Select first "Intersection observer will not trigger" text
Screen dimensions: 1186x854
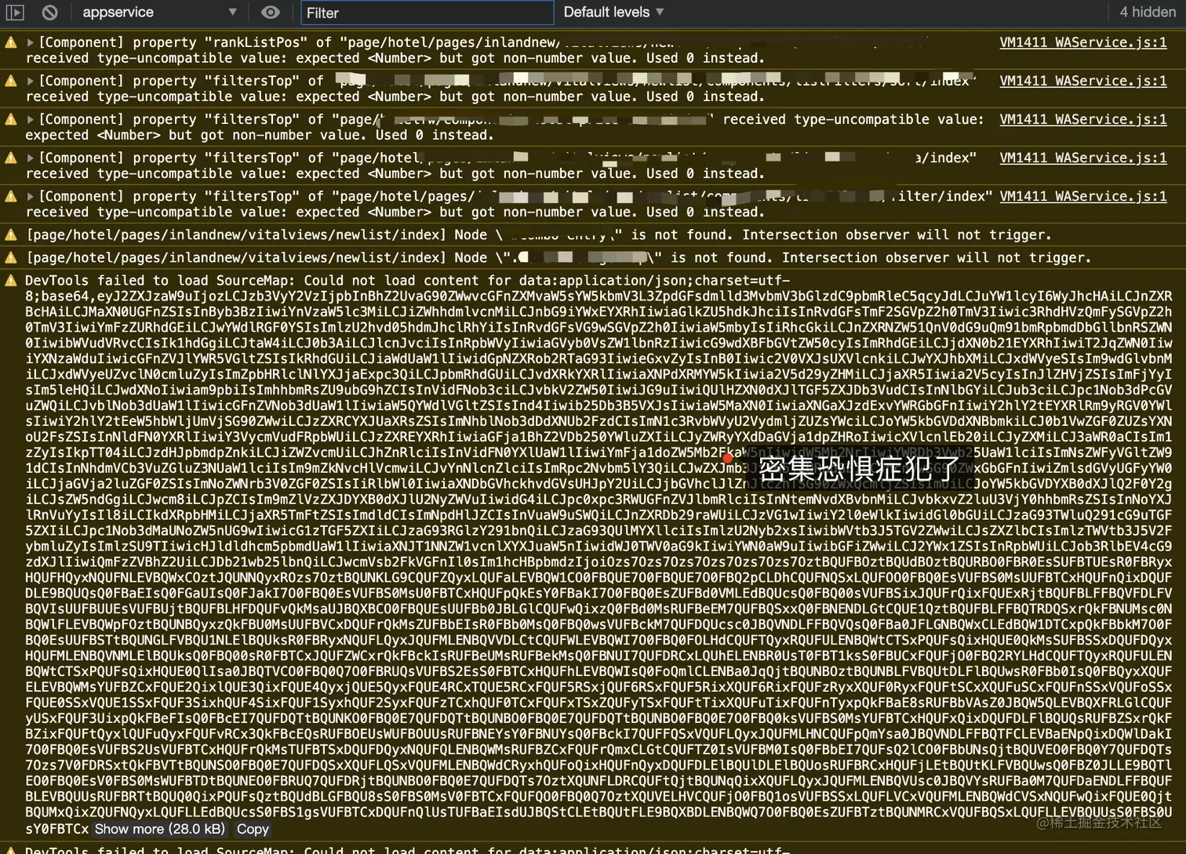(x=897, y=234)
